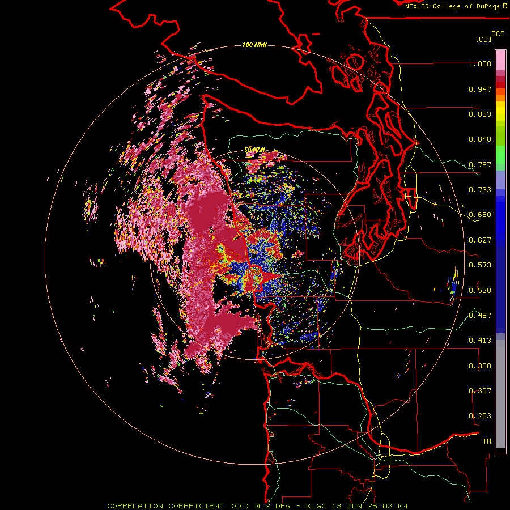This screenshot has height=510, width=510.
Task: Click the 0.680 scale value
Action: click(x=480, y=215)
